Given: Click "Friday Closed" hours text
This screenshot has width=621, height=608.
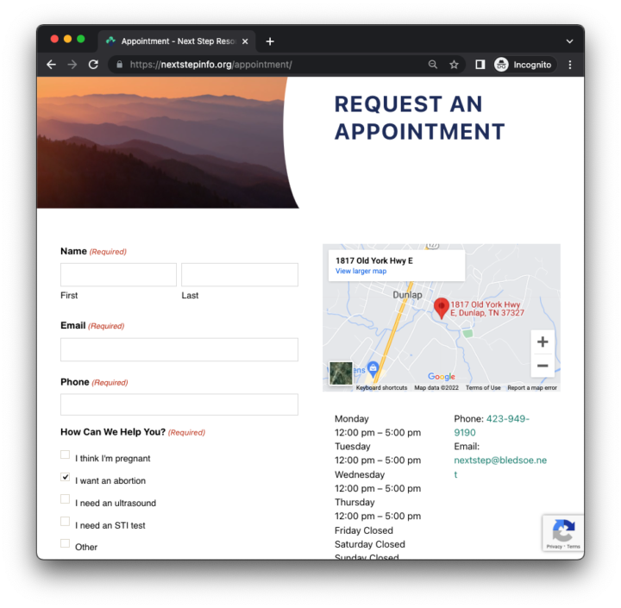Looking at the screenshot, I should (x=364, y=530).
